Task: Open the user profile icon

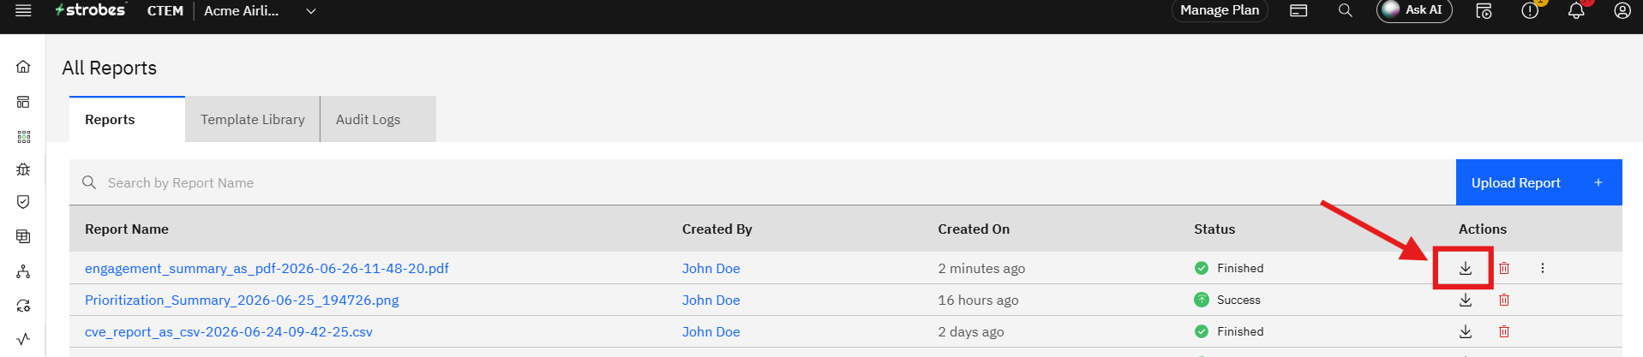Action: click(x=1622, y=10)
